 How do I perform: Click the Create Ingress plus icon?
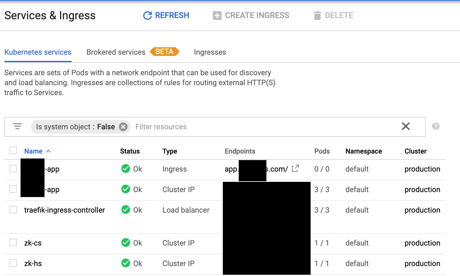coord(217,16)
